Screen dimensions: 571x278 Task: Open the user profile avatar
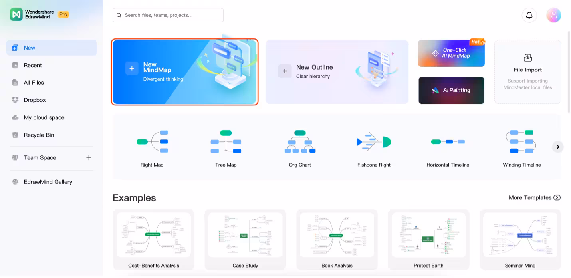coord(554,15)
